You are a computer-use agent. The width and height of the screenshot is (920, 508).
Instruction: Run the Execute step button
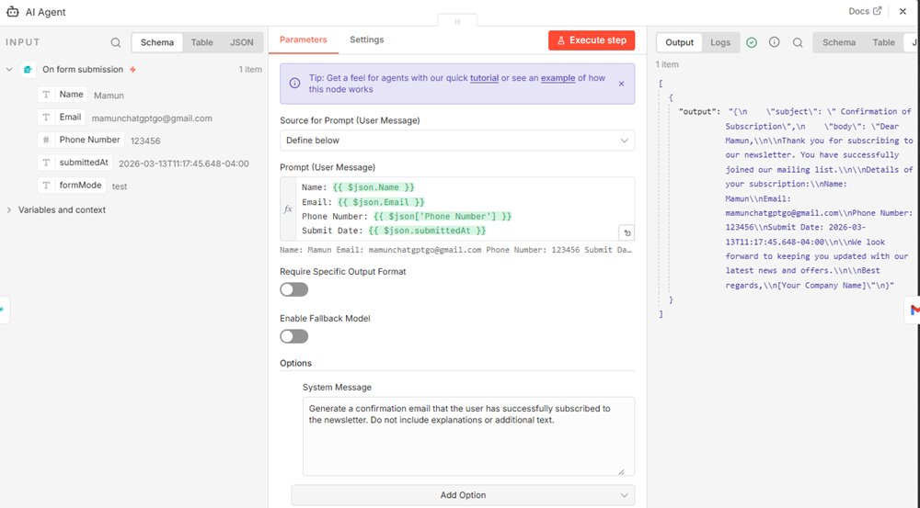[591, 40]
